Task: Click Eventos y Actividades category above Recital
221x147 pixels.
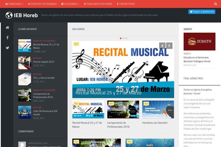Action: [44, 41]
